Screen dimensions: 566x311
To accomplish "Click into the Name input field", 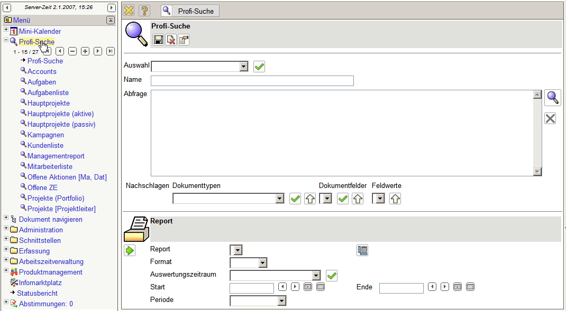I will click(x=252, y=81).
